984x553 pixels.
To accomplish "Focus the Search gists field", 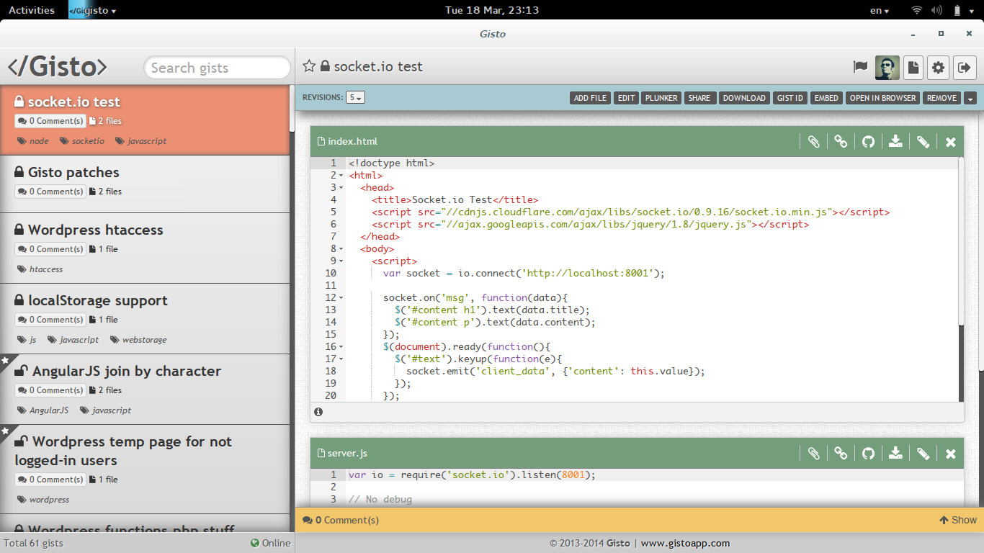I will (x=217, y=68).
